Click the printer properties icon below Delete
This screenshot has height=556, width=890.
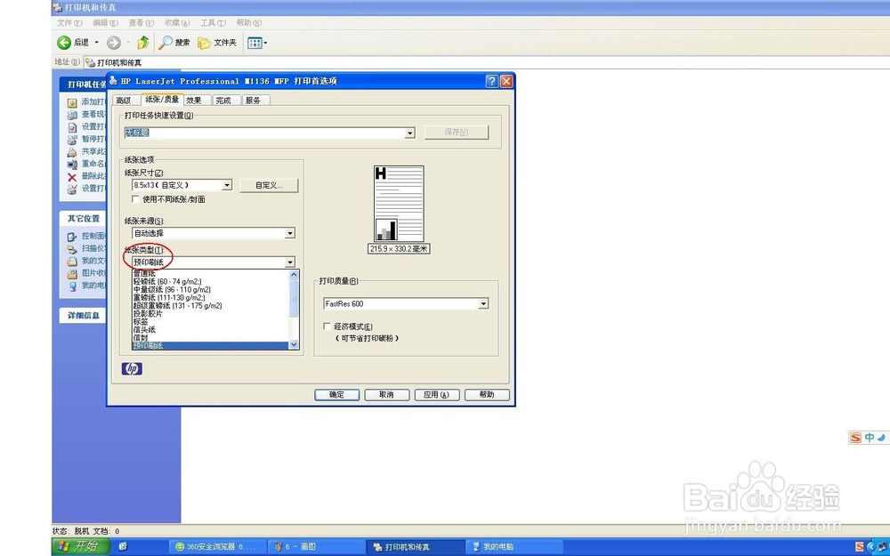click(72, 189)
